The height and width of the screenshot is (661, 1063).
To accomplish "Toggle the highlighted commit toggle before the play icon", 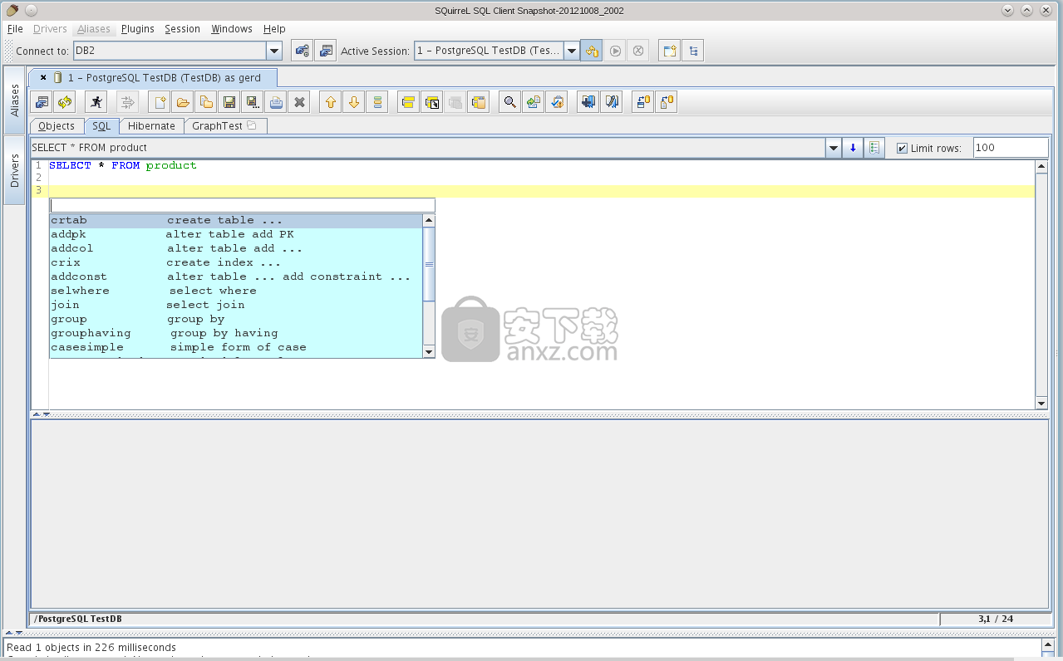I will coord(592,51).
